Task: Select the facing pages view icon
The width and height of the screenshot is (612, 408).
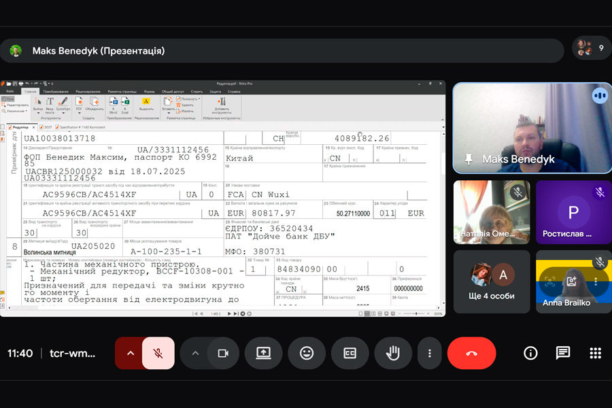Action: tap(373, 313)
